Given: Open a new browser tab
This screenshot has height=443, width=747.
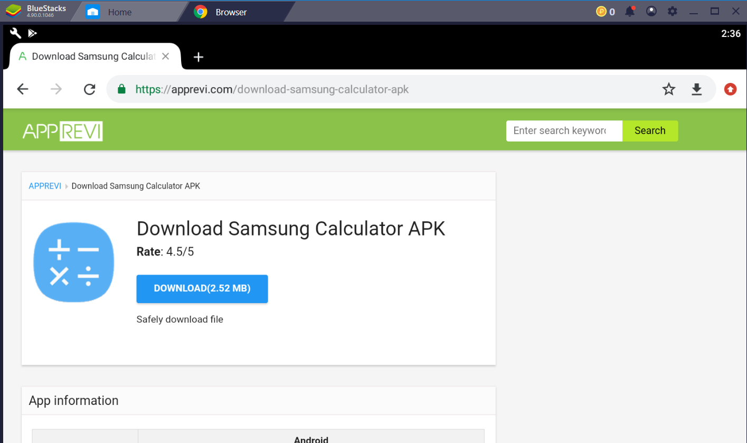Looking at the screenshot, I should (x=198, y=57).
